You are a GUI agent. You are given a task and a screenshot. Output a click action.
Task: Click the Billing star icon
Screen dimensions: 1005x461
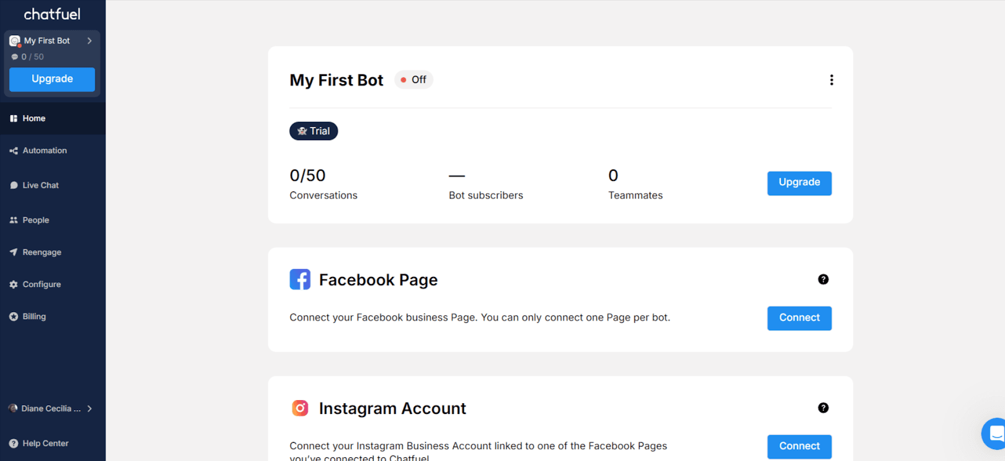pyautogui.click(x=13, y=317)
